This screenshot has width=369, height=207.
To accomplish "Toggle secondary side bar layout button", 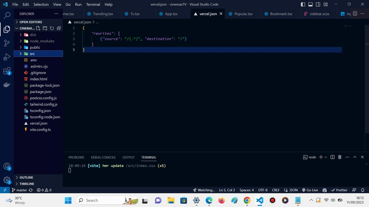I will pos(318,4).
